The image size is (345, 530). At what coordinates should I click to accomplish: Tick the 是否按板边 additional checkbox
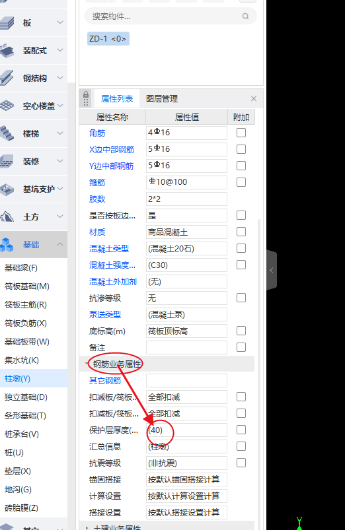pos(241,215)
